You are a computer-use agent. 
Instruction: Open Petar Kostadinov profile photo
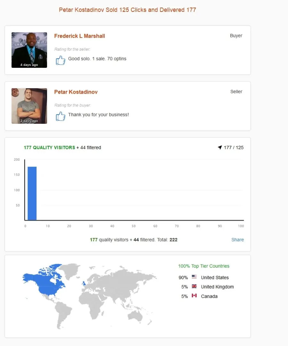tap(29, 106)
